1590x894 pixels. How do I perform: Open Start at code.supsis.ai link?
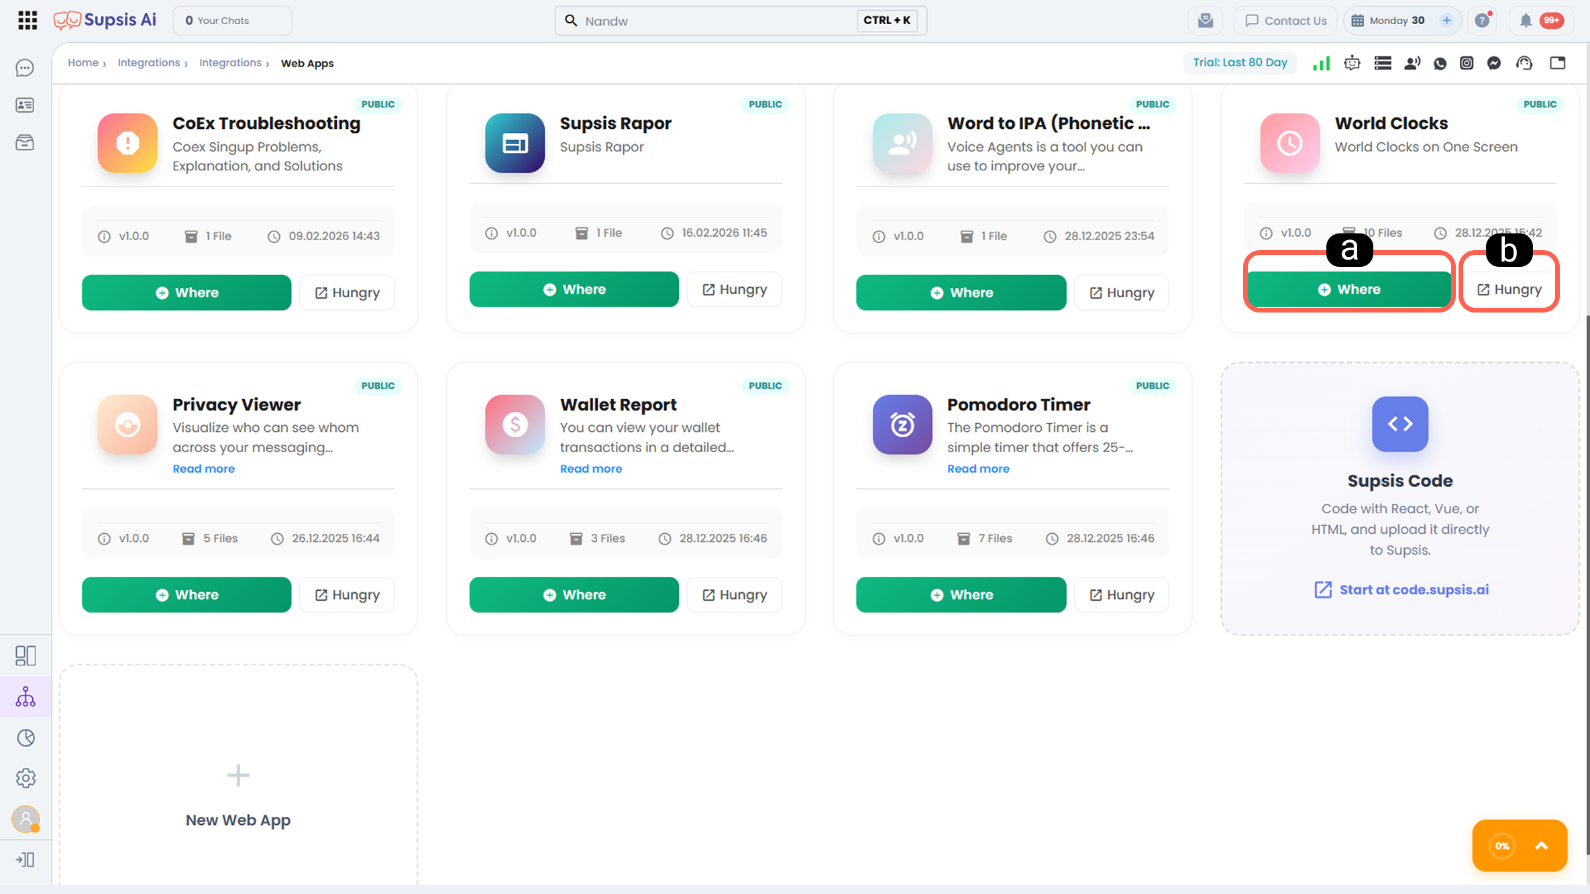click(x=1401, y=590)
